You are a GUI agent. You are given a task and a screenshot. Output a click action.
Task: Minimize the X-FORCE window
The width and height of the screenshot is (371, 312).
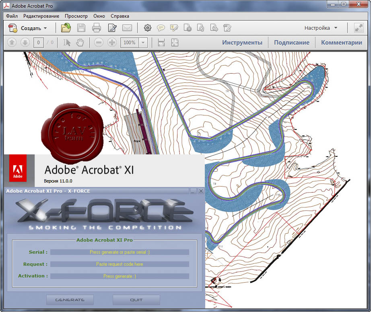193,191
